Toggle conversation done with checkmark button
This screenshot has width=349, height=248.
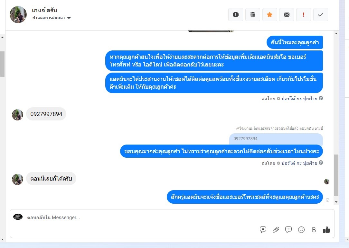click(x=321, y=15)
